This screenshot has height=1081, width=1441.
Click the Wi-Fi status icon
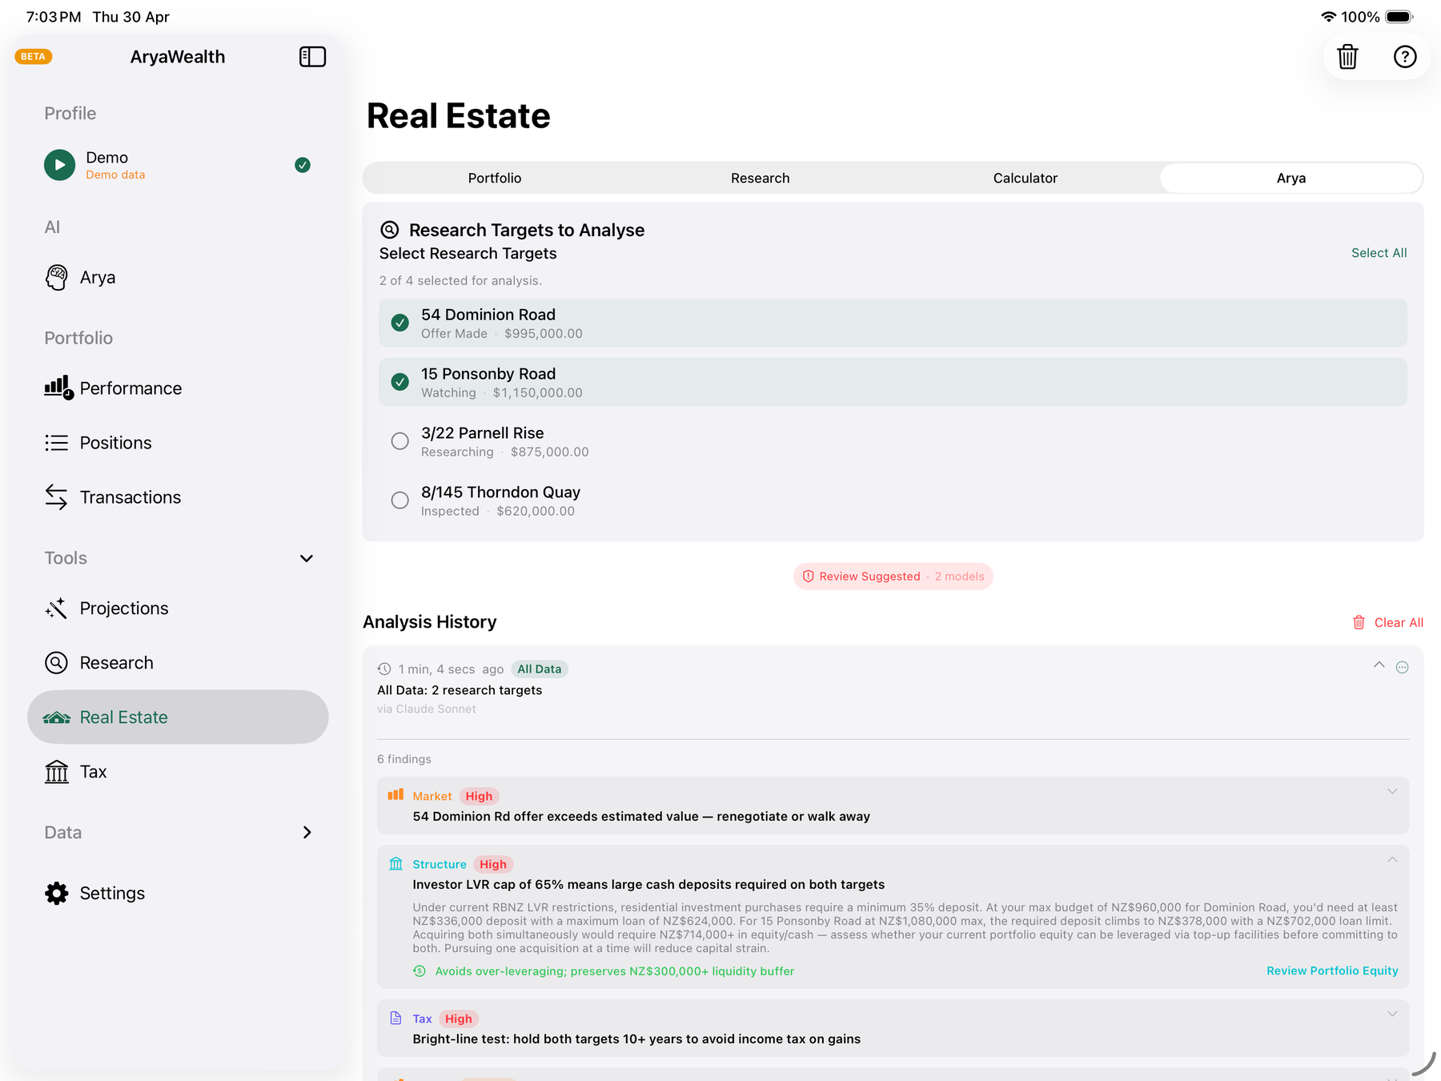pyautogui.click(x=1329, y=17)
